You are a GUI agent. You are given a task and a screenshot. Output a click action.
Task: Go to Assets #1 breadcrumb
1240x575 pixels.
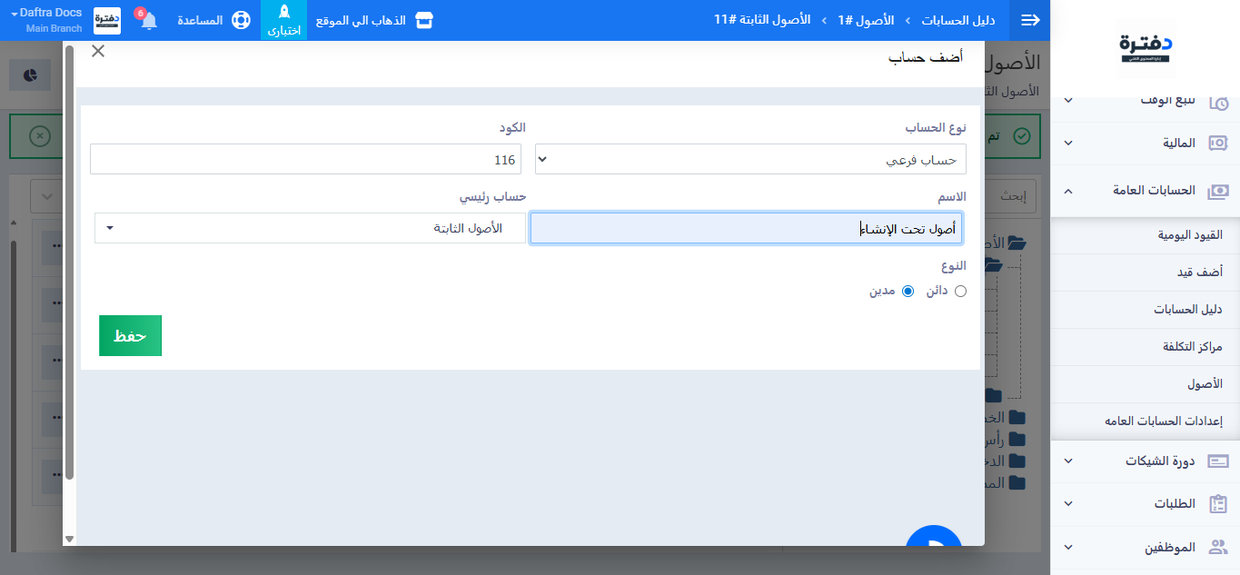tap(864, 20)
